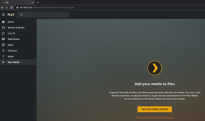
Task: Select Web Shows in the sidebar
Action: 14,39
